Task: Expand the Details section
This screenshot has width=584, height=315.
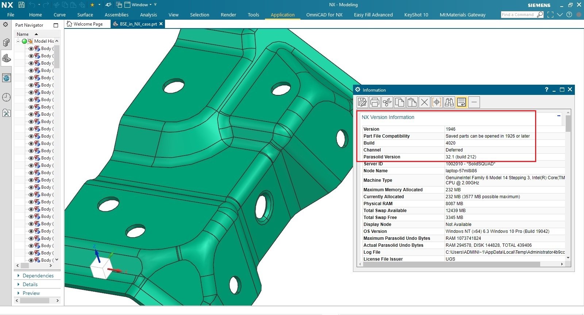Action: 19,284
